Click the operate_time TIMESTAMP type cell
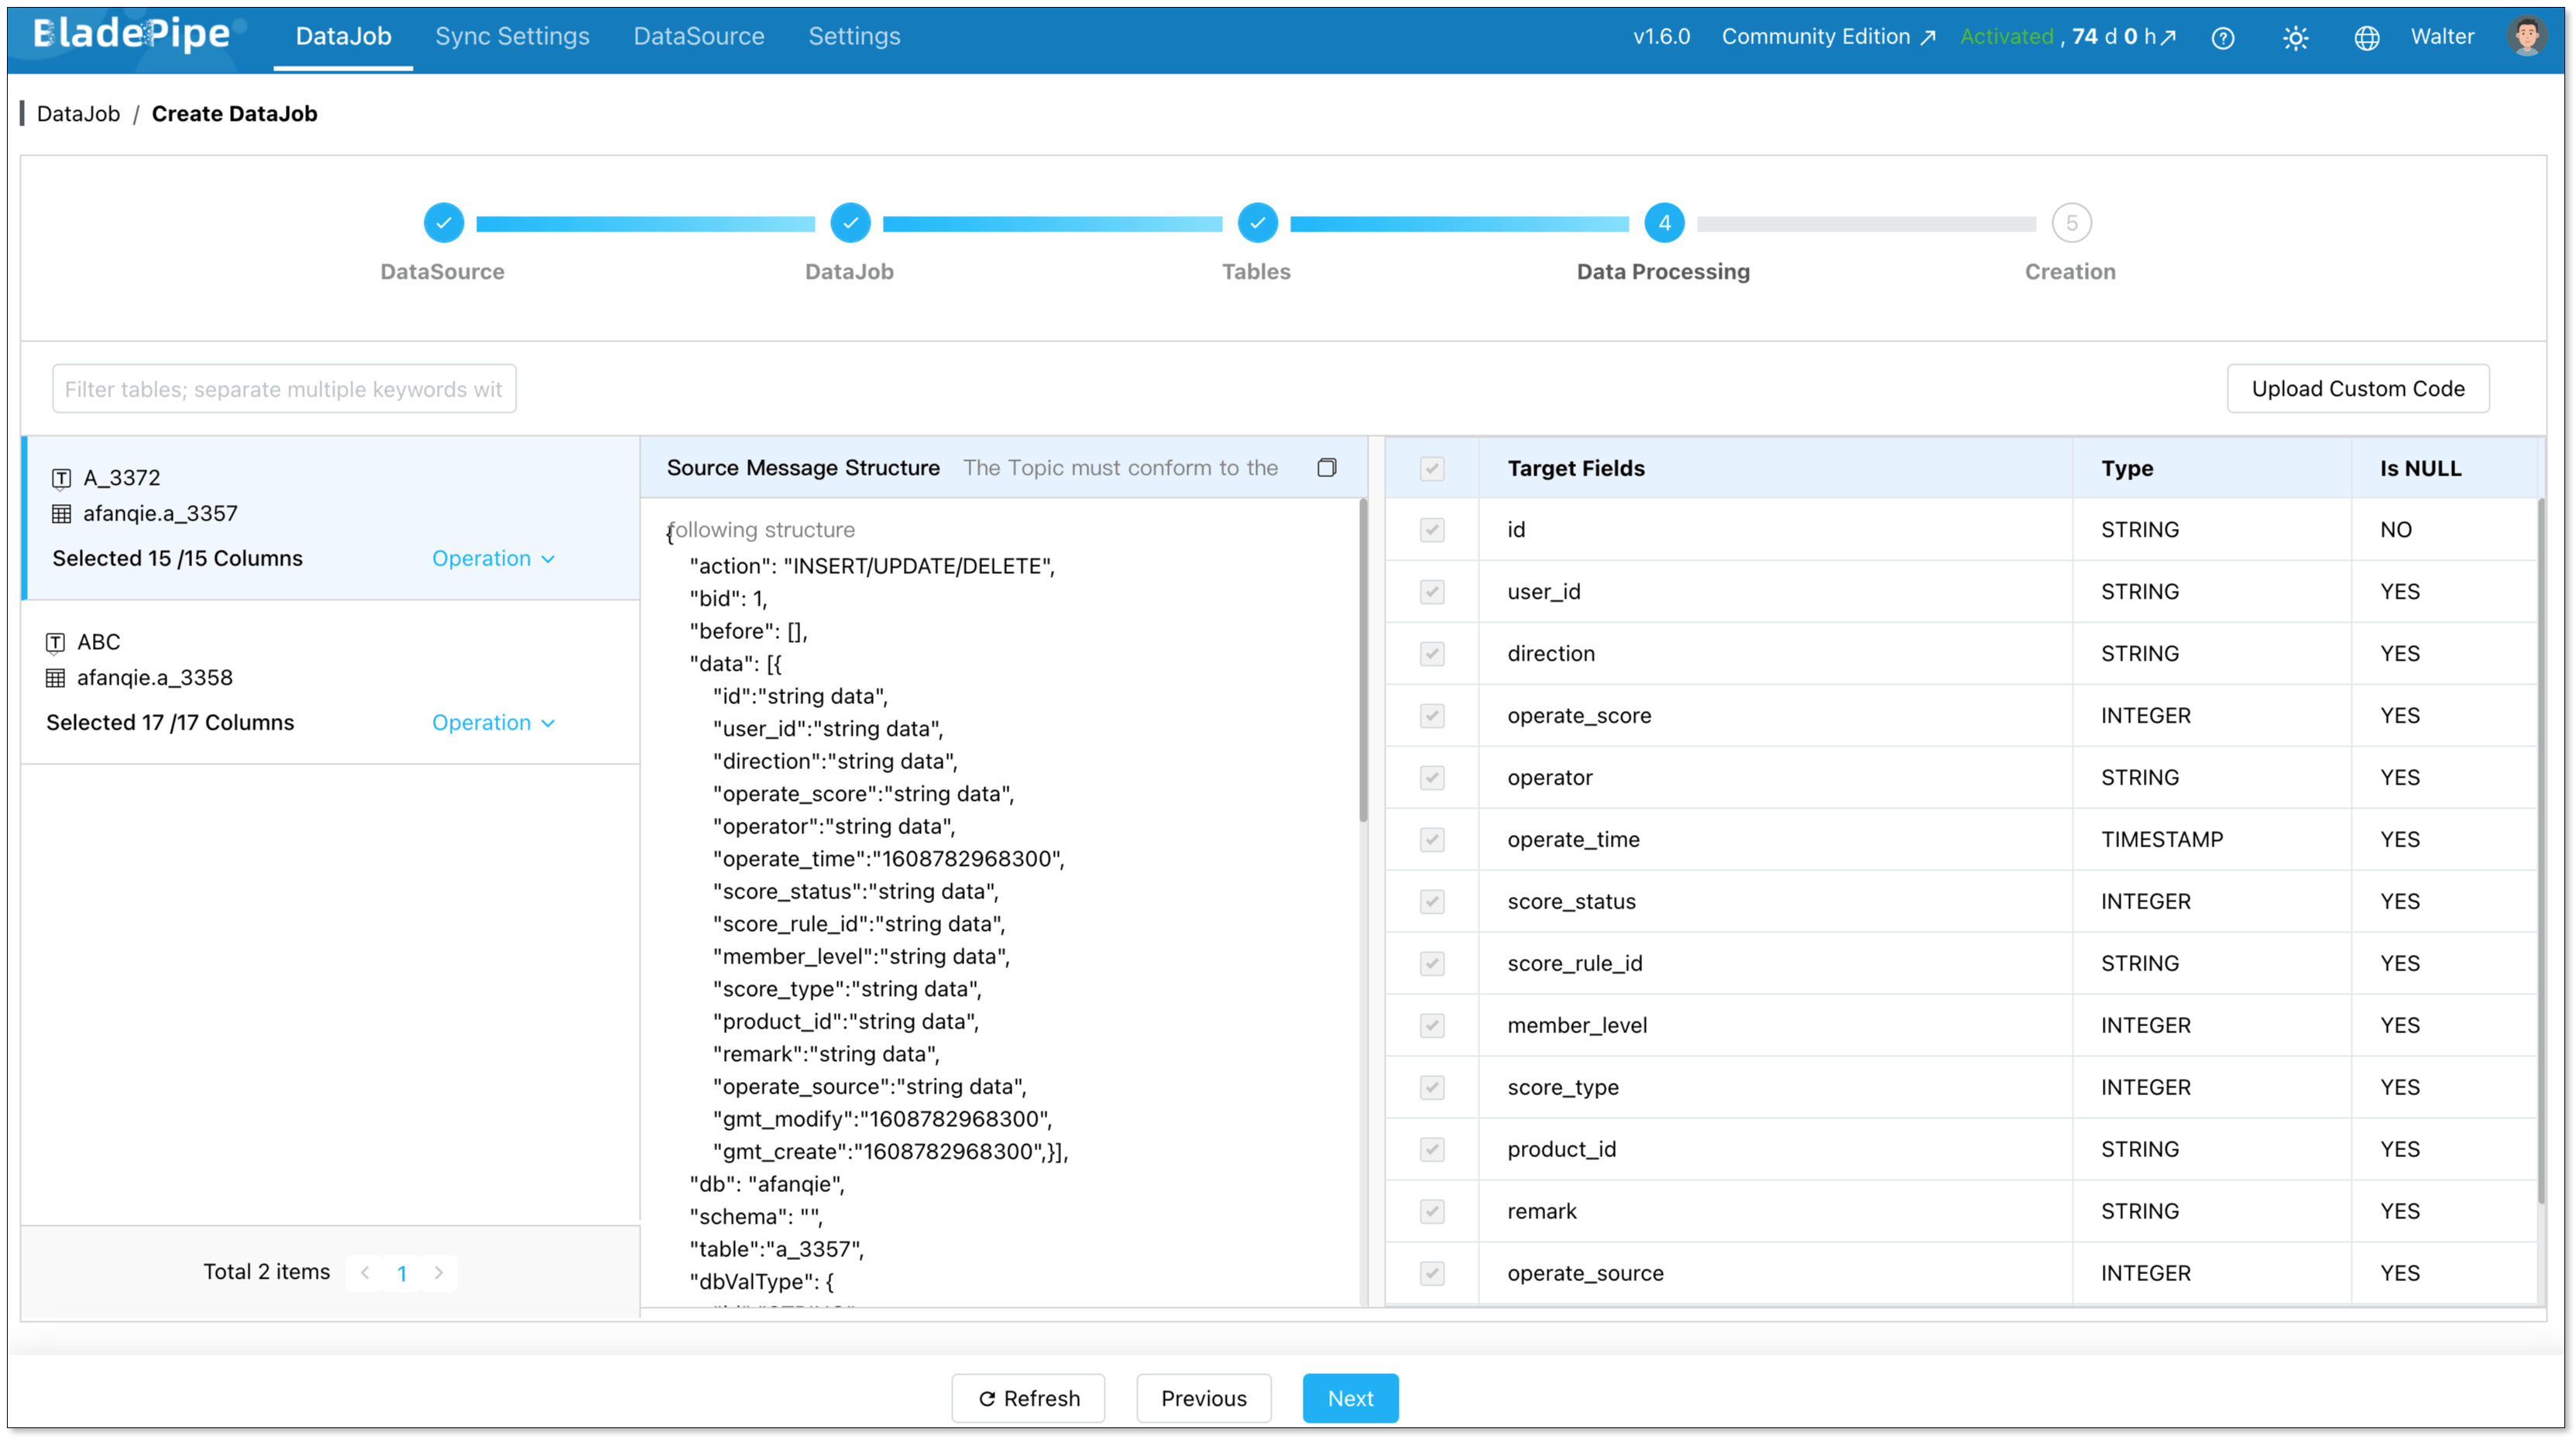The width and height of the screenshot is (2576, 1439). pyautogui.click(x=2211, y=839)
